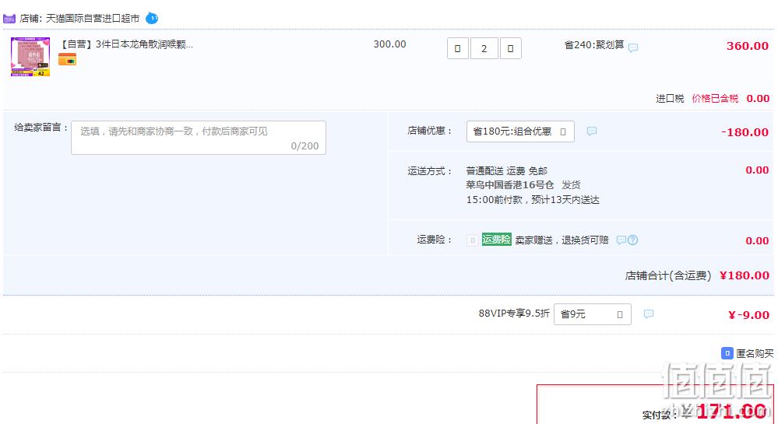
Task: Click the discount amount -180.00
Action: tap(745, 132)
